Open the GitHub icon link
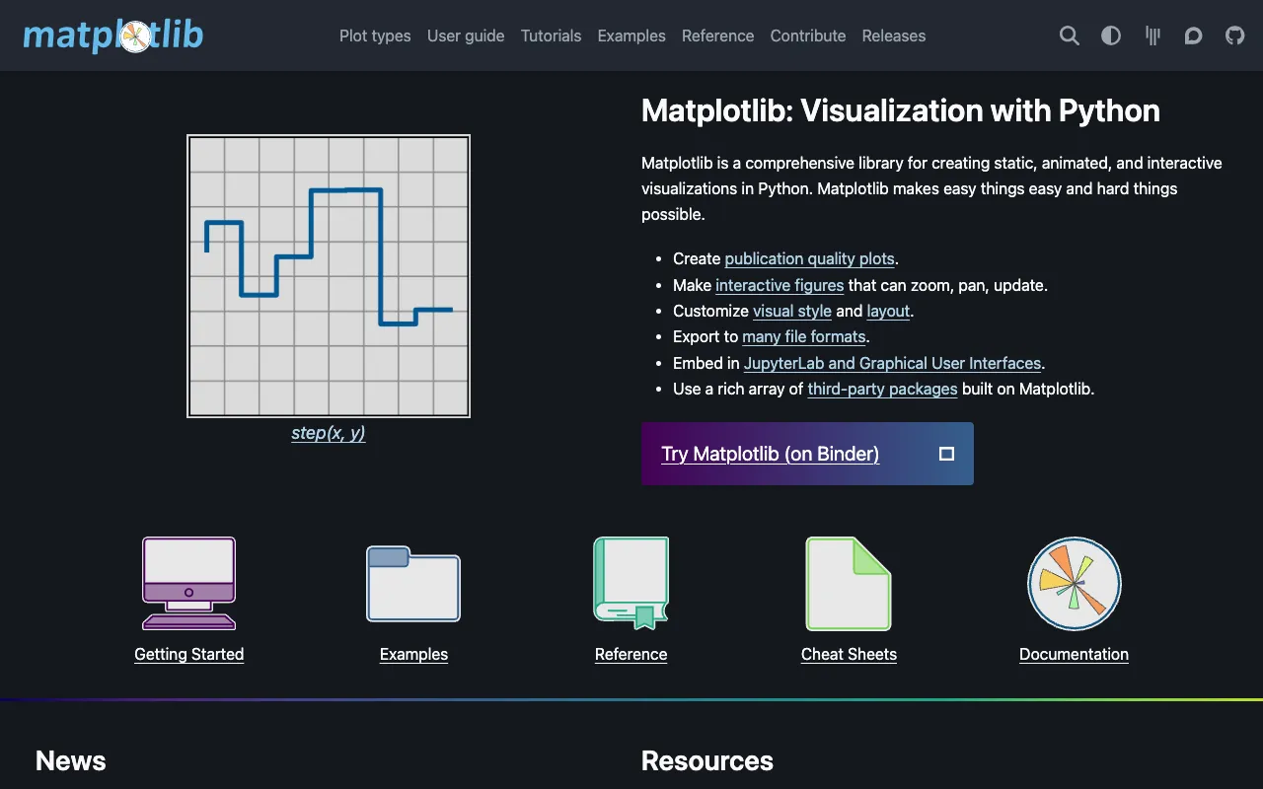 (x=1234, y=36)
